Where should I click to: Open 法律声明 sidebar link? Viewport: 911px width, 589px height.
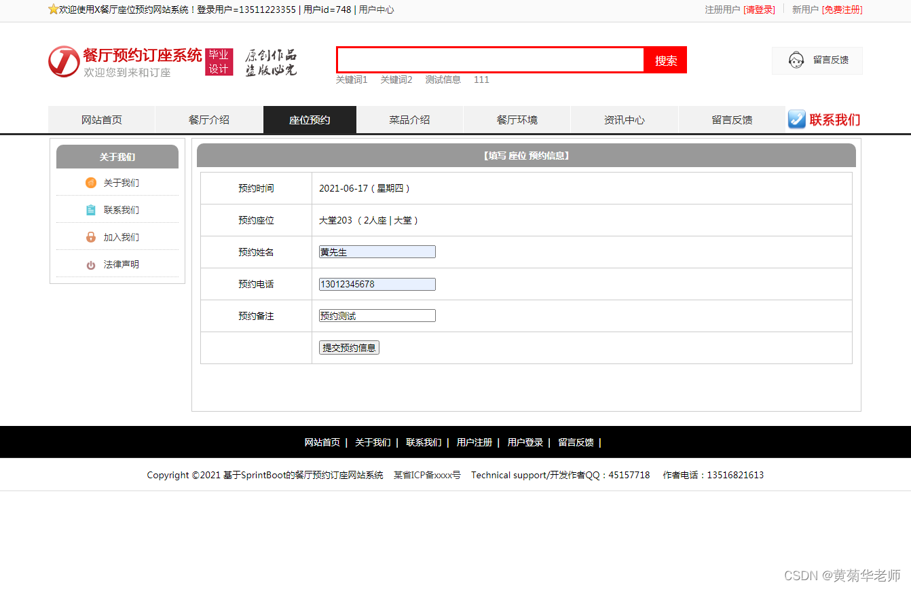coord(122,264)
